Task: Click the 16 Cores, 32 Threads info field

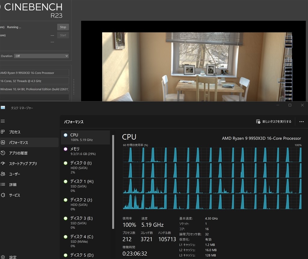Action: (34, 81)
